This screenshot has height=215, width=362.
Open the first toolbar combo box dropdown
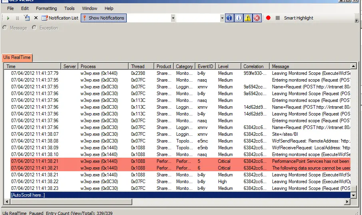coord(173,18)
